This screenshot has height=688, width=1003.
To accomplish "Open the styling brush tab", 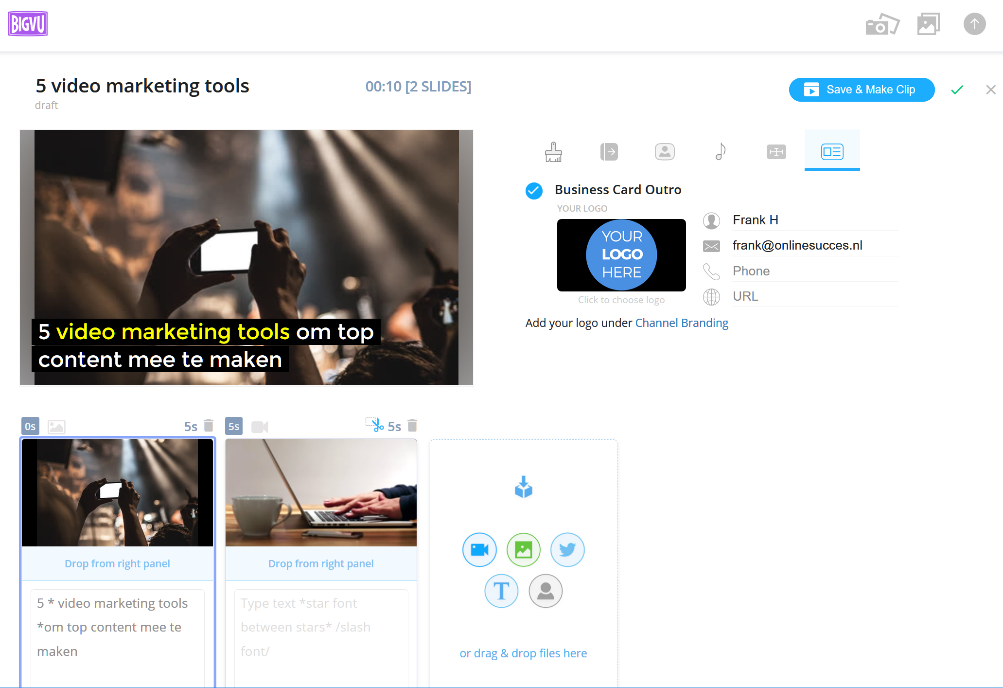I will (553, 152).
